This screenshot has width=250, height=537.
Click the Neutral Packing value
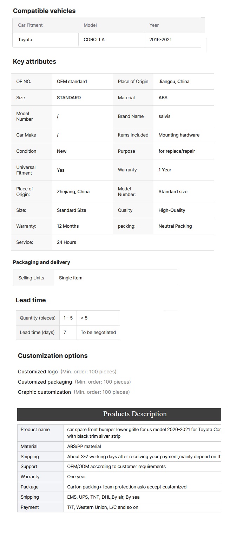175,226
